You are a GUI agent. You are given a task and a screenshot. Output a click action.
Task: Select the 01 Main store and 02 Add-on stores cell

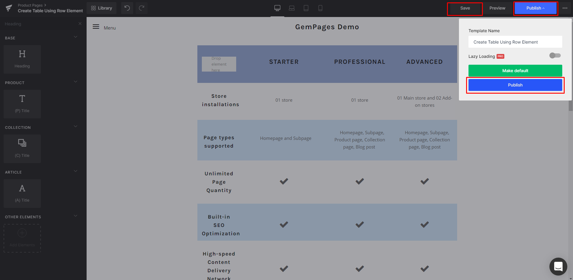click(425, 102)
